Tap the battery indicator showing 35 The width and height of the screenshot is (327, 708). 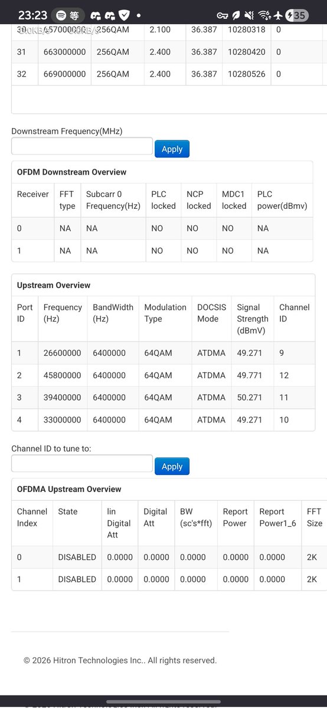coord(296,15)
